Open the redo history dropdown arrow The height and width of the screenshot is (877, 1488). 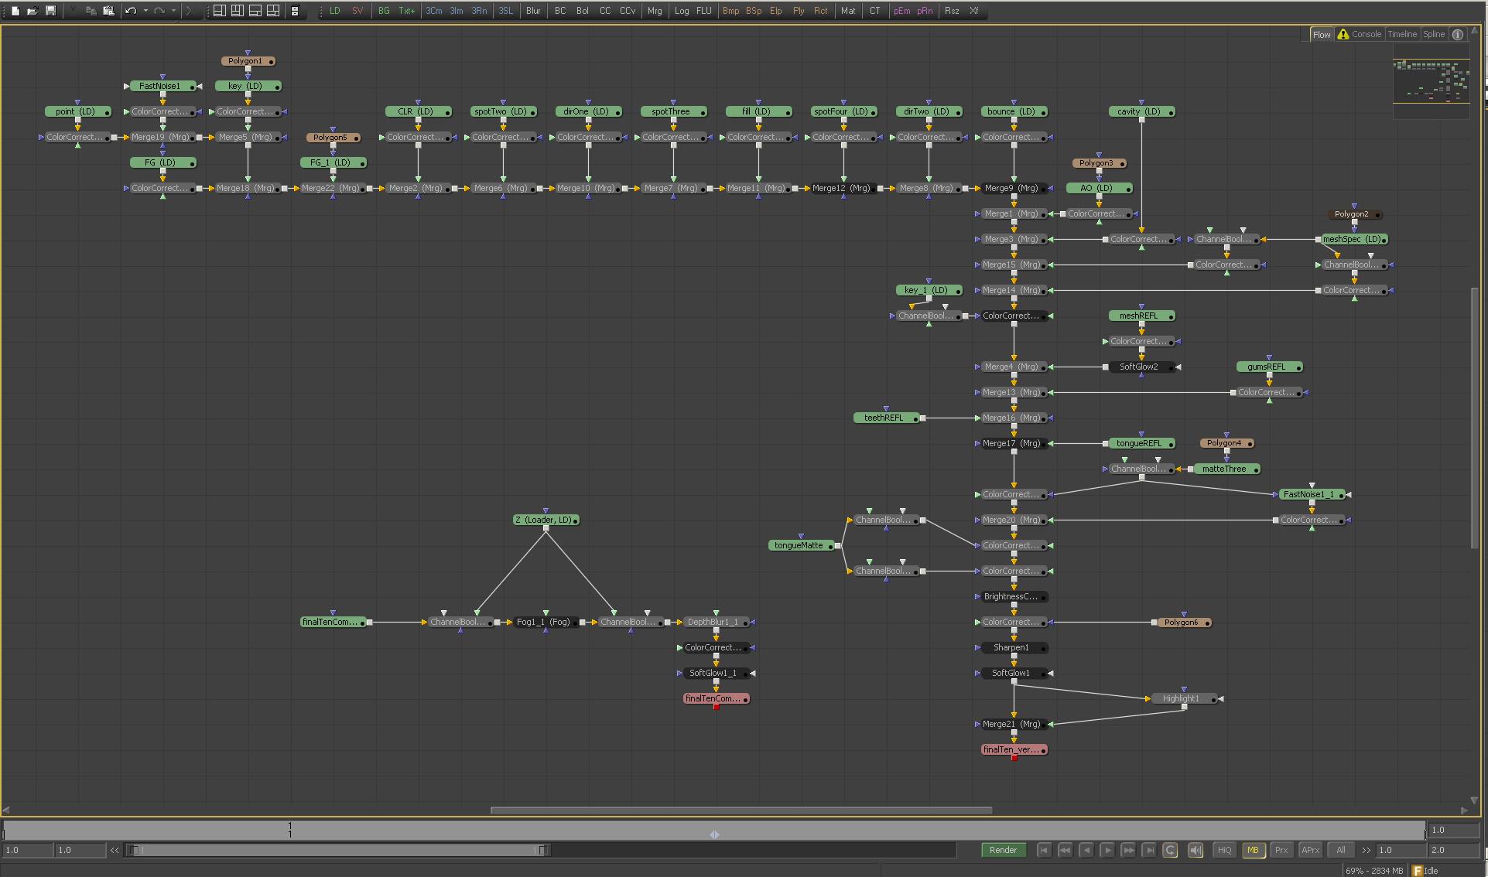click(x=173, y=11)
